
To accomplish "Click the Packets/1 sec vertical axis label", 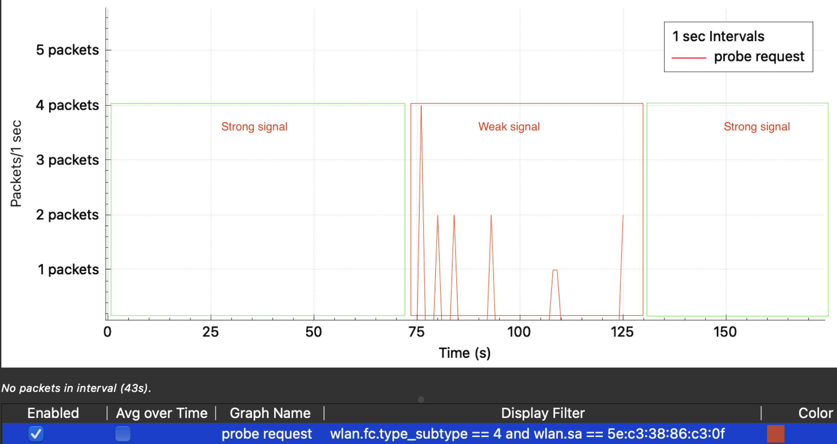I will tap(16, 163).
